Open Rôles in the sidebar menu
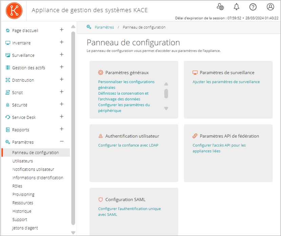Image resolution: width=281 pixels, height=236 pixels. click(x=17, y=186)
